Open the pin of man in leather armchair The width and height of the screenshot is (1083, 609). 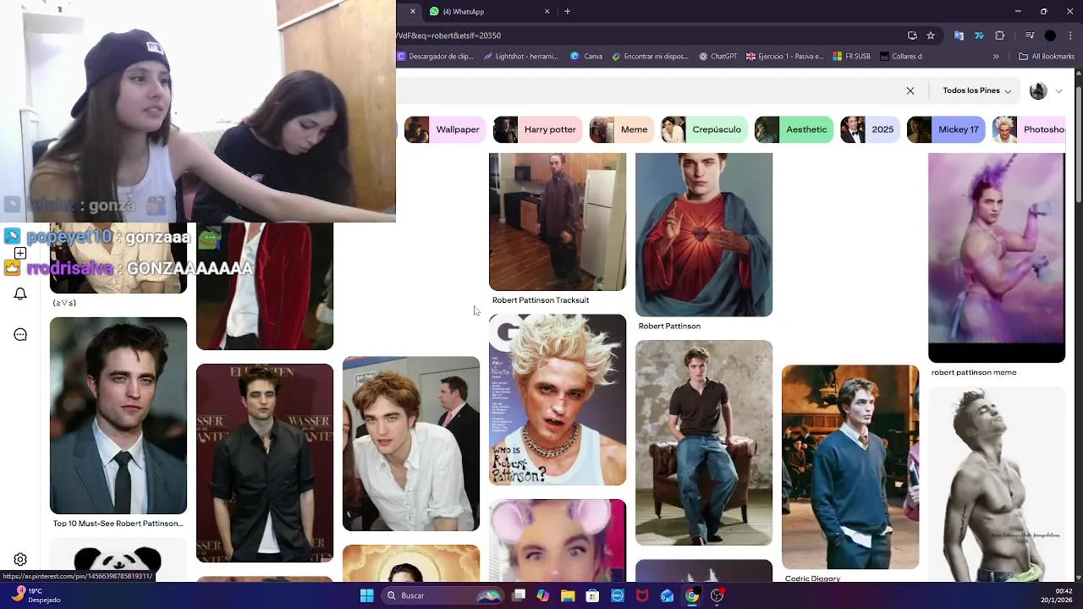(x=704, y=442)
